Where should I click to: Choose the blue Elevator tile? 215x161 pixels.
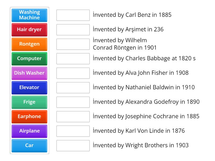29,87
